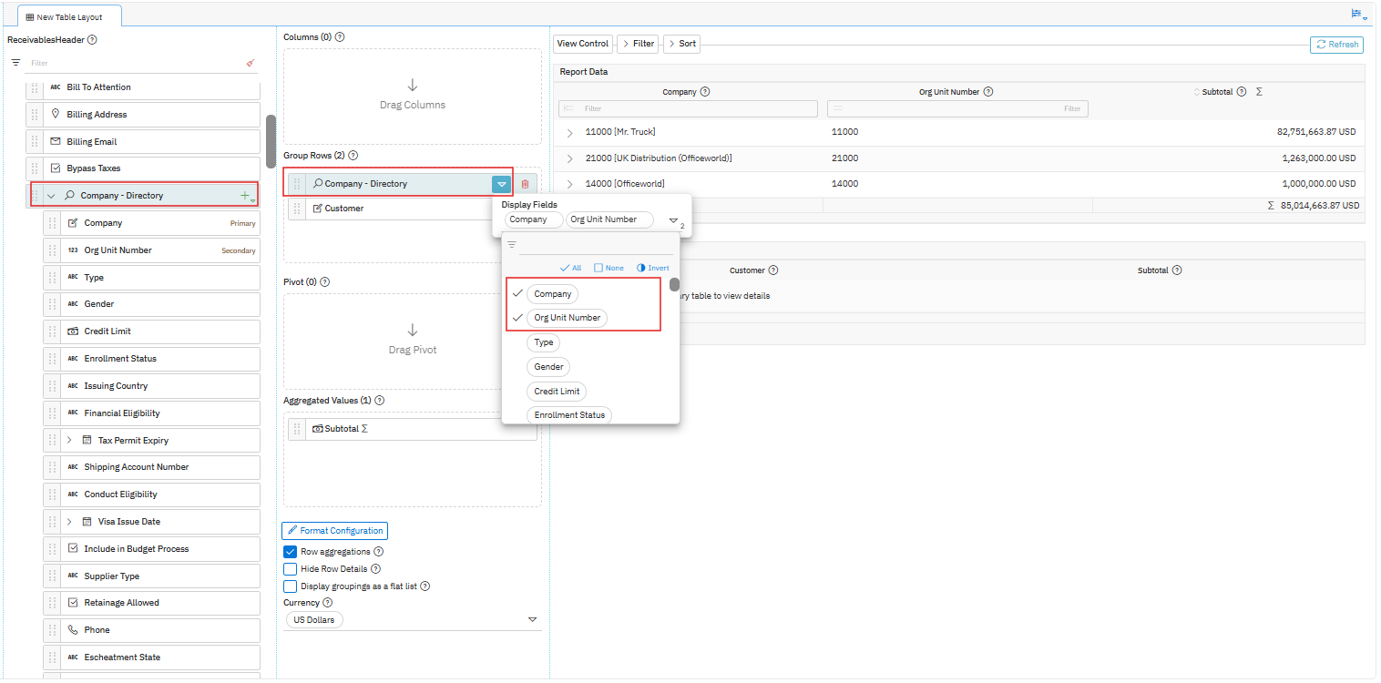Select Type in display fields list

click(x=544, y=342)
